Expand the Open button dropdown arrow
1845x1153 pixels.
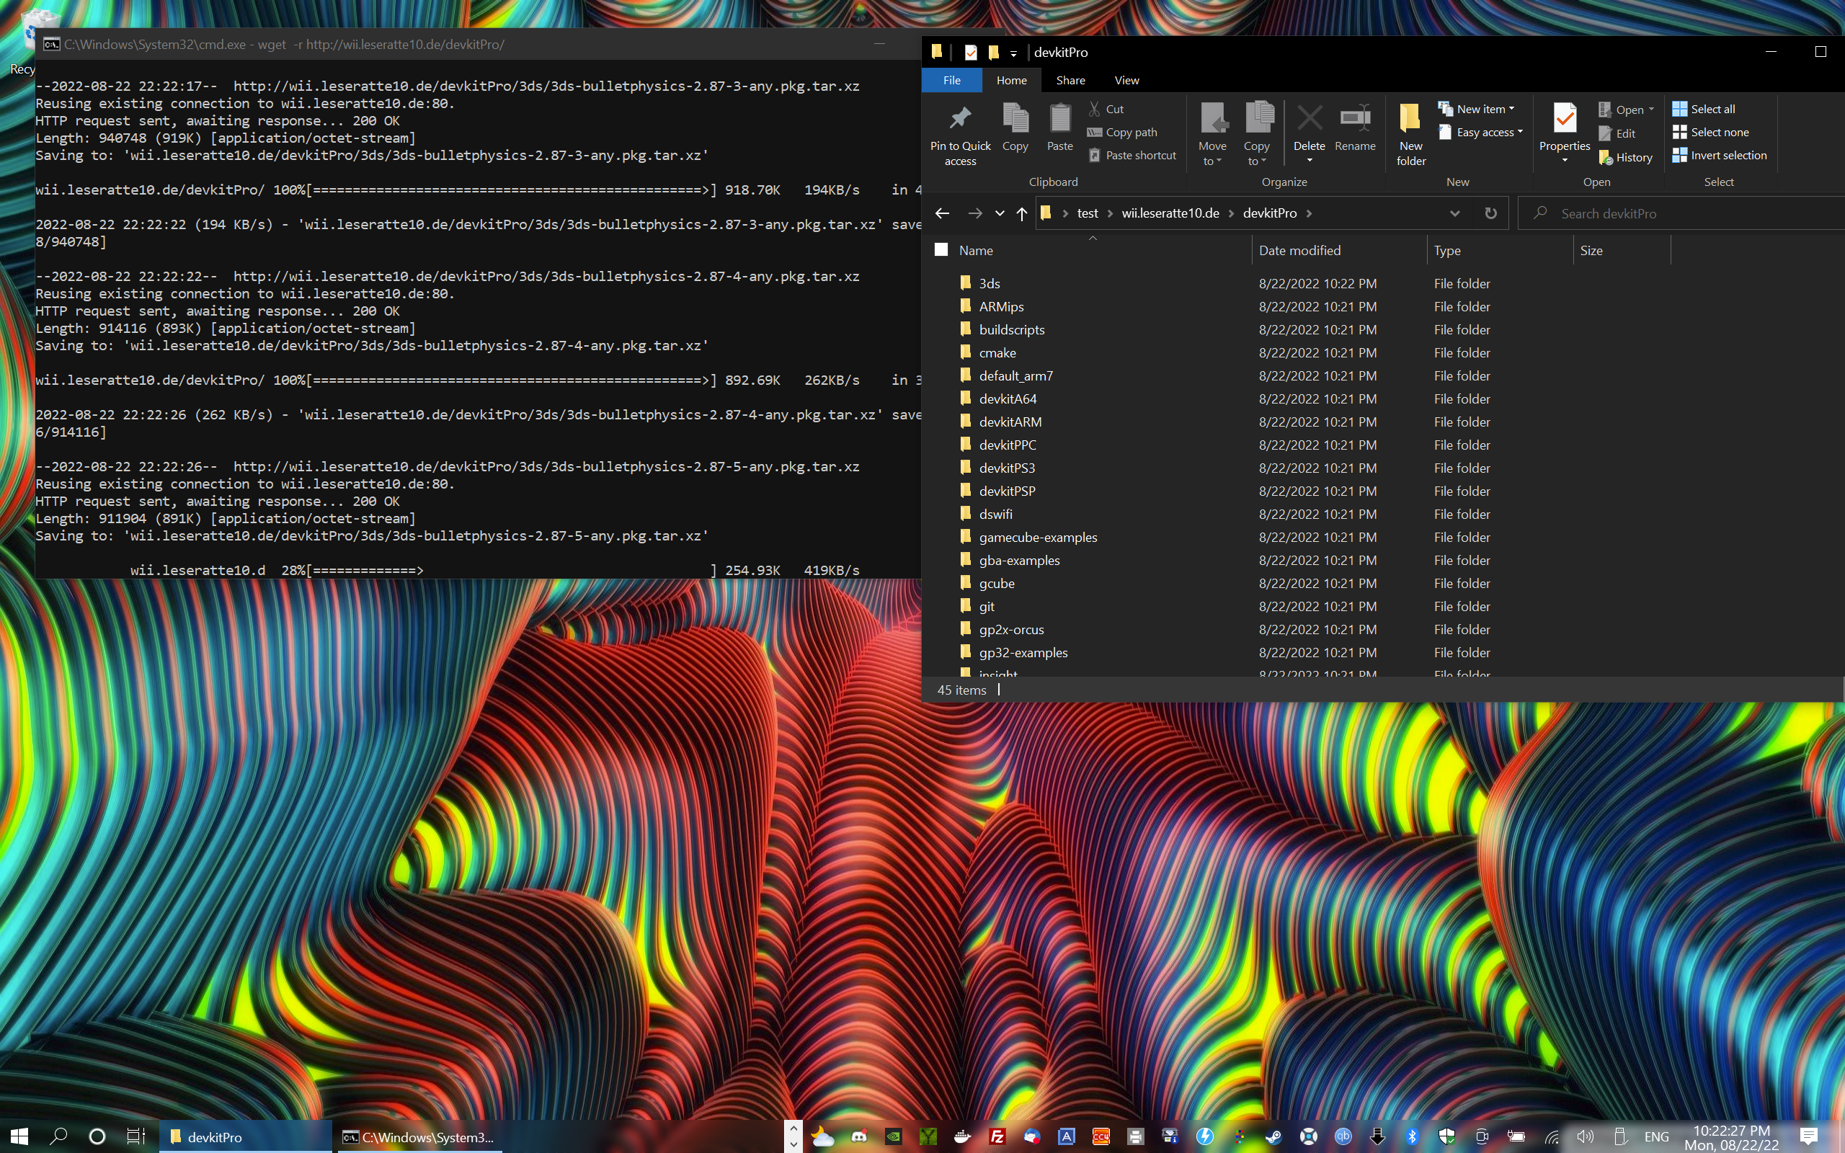tap(1651, 109)
